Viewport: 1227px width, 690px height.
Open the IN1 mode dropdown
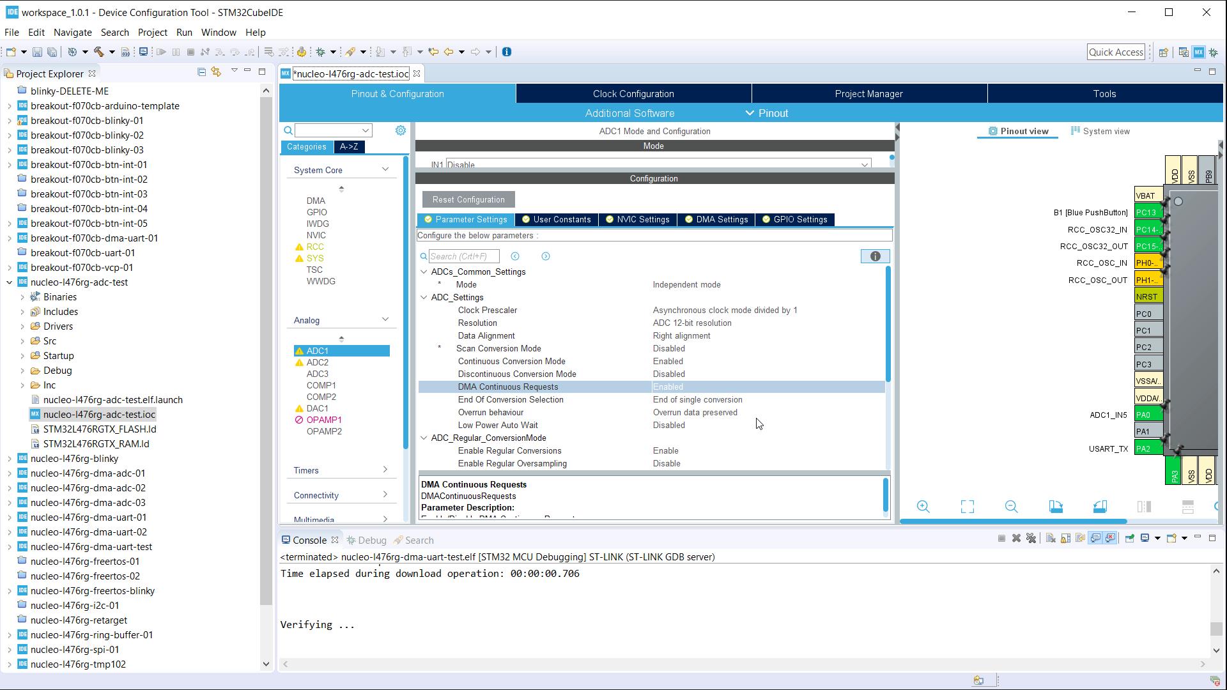tap(865, 164)
